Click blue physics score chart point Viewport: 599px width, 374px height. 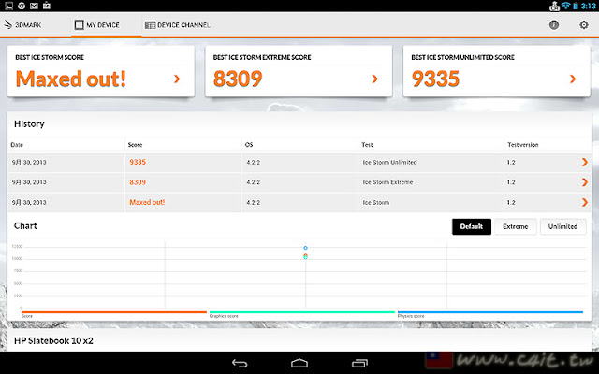coord(306,248)
